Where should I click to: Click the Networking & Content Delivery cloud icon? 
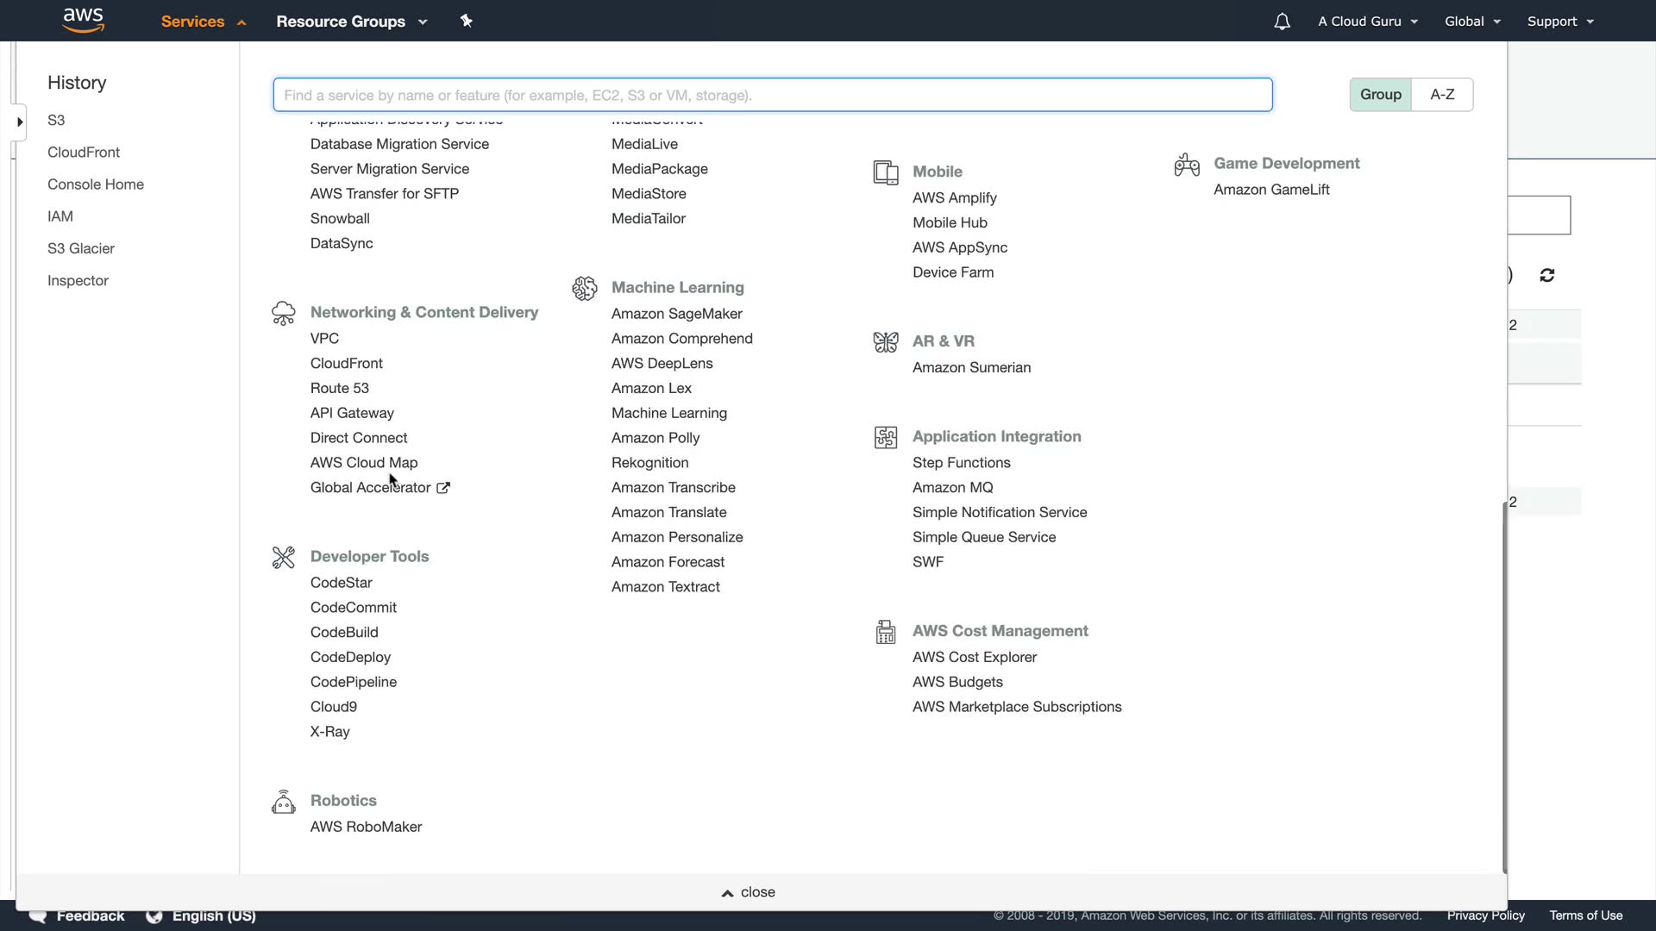(x=283, y=313)
